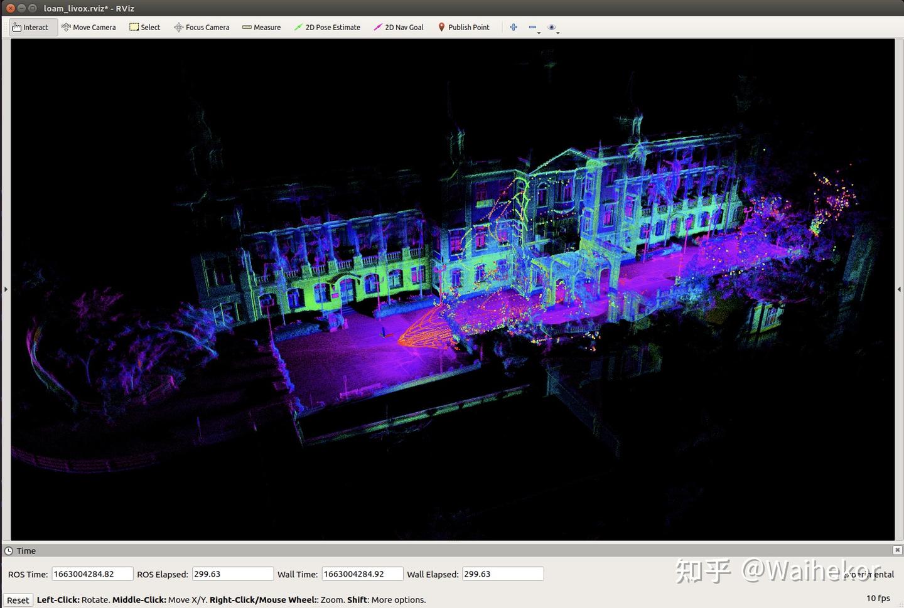
Task: Click the blue plus add-tool icon
Action: 514,27
